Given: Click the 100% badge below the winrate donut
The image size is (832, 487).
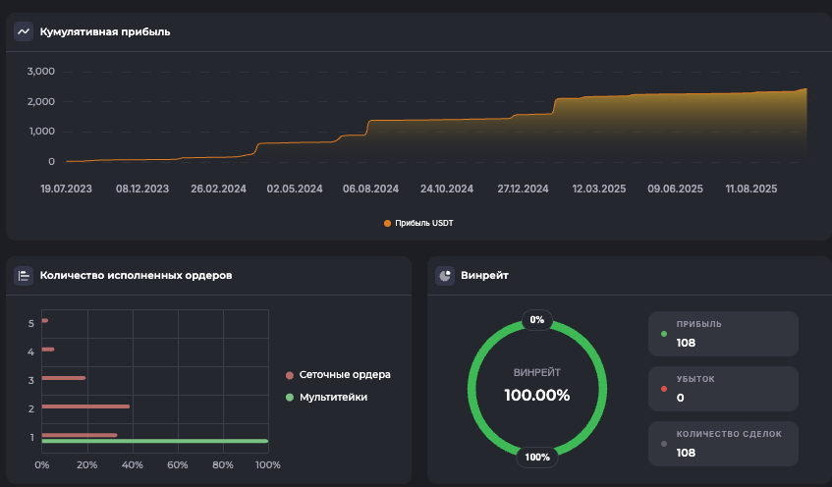Looking at the screenshot, I should (x=536, y=457).
